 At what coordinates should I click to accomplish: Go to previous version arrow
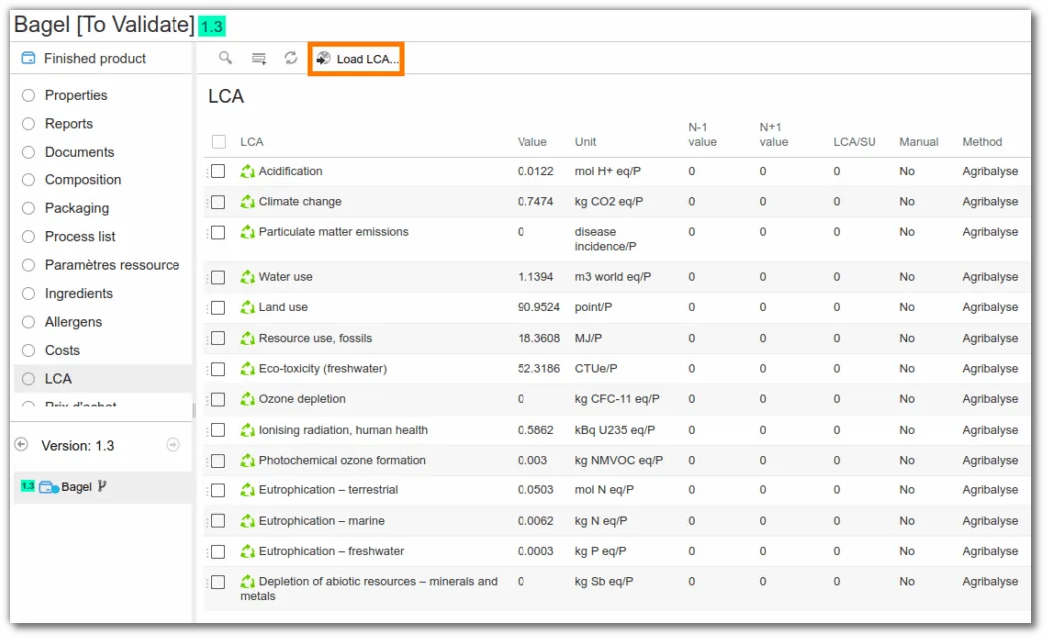[21, 444]
